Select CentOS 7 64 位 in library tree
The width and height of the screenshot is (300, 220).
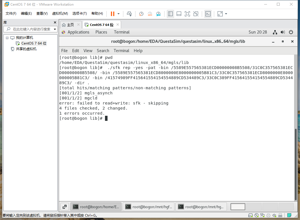click(34, 43)
